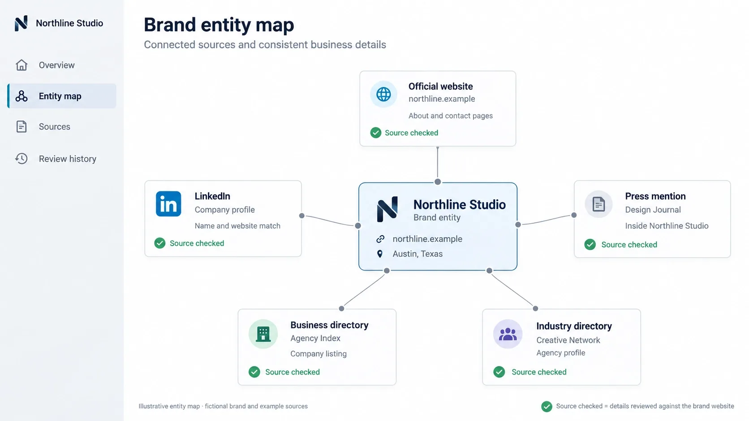Open the Overview menu item
Image resolution: width=749 pixels, height=421 pixels.
coord(62,65)
